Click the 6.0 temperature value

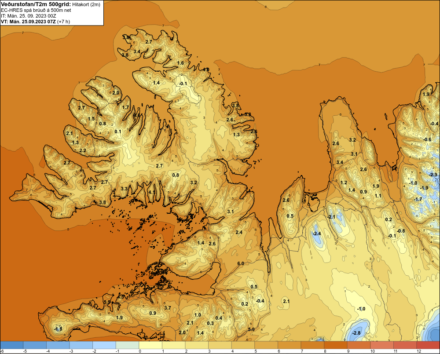241,263
